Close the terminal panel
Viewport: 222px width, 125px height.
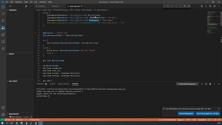coord(219,84)
